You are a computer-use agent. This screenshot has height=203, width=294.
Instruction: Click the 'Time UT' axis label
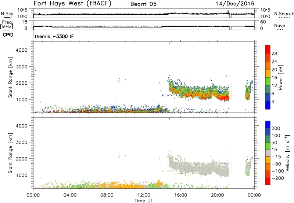(144, 201)
